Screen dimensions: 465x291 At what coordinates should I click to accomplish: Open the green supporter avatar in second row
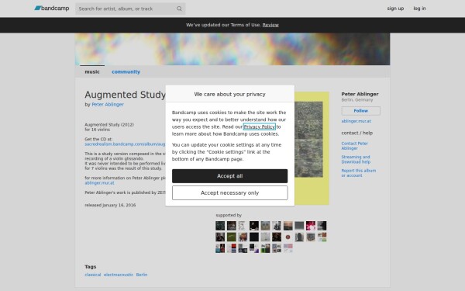click(231, 237)
